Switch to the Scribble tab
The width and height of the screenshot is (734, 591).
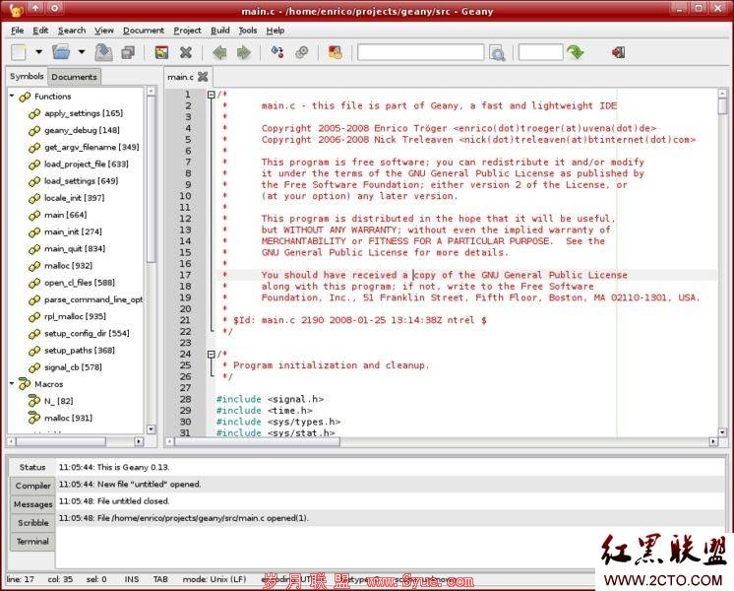coord(32,523)
